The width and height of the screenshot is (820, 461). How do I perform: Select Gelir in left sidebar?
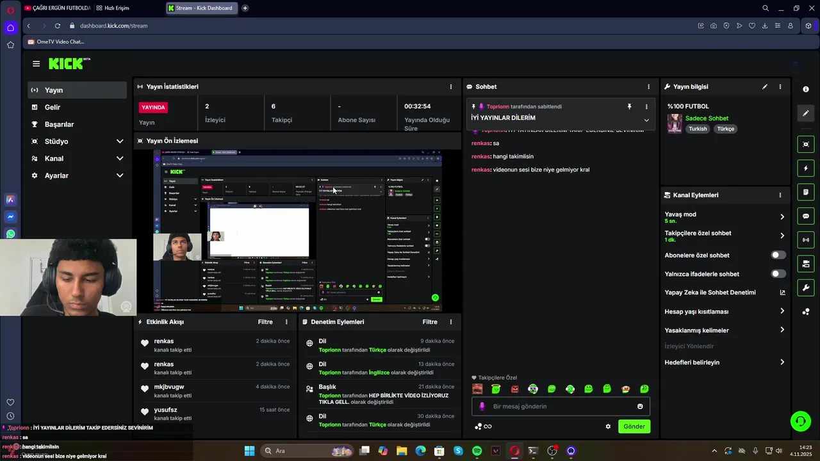pyautogui.click(x=77, y=108)
